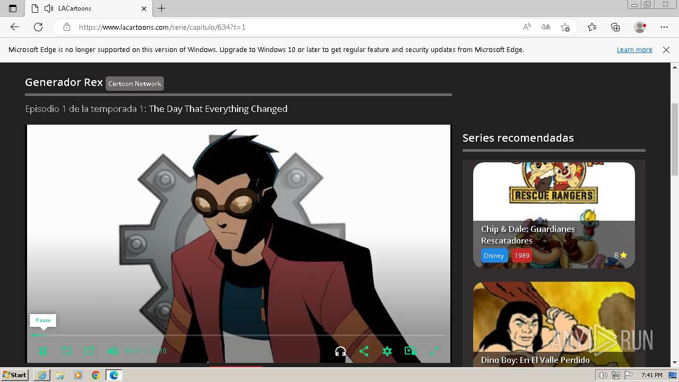Open the Edge profile menu
The width and height of the screenshot is (679, 382).
tap(640, 27)
